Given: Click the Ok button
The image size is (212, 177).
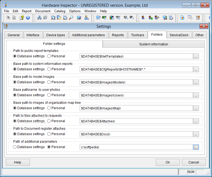Looking at the screenshot, I should 168,162.
